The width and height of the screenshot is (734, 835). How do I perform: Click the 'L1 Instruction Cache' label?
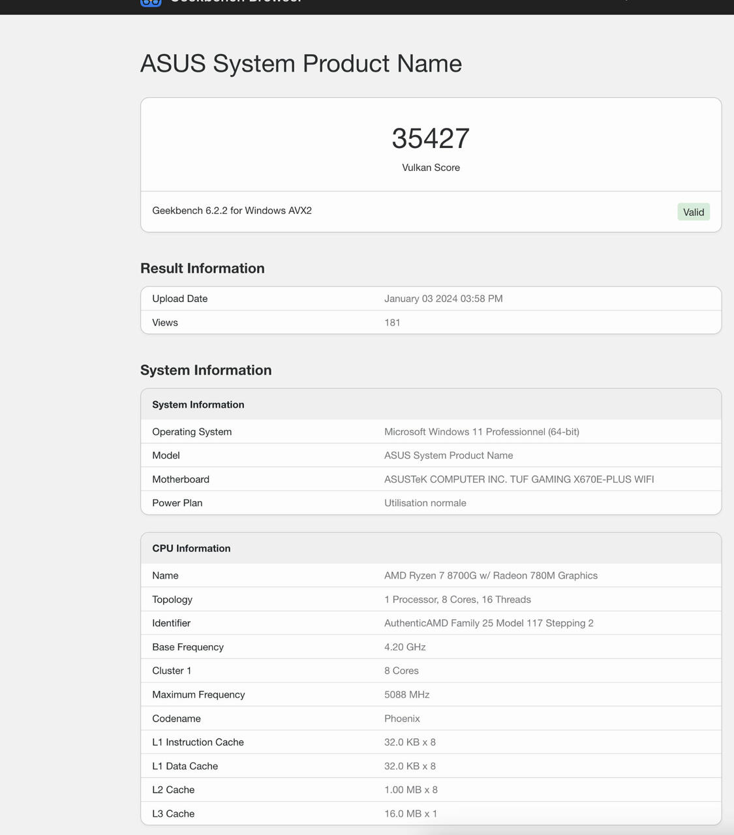point(198,742)
